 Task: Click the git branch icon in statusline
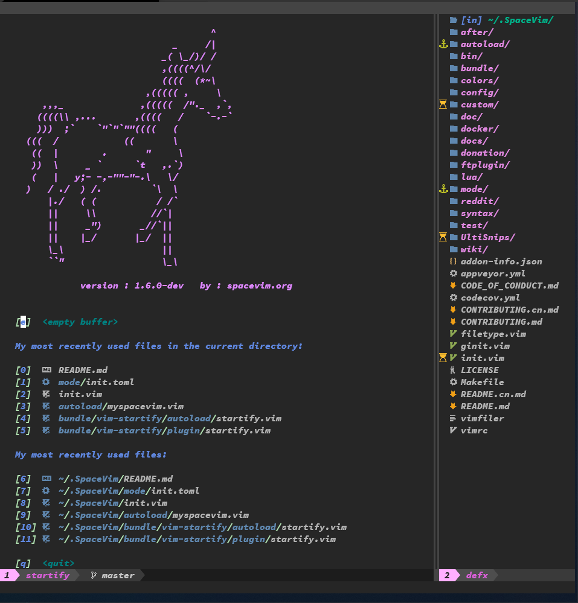tap(93, 575)
